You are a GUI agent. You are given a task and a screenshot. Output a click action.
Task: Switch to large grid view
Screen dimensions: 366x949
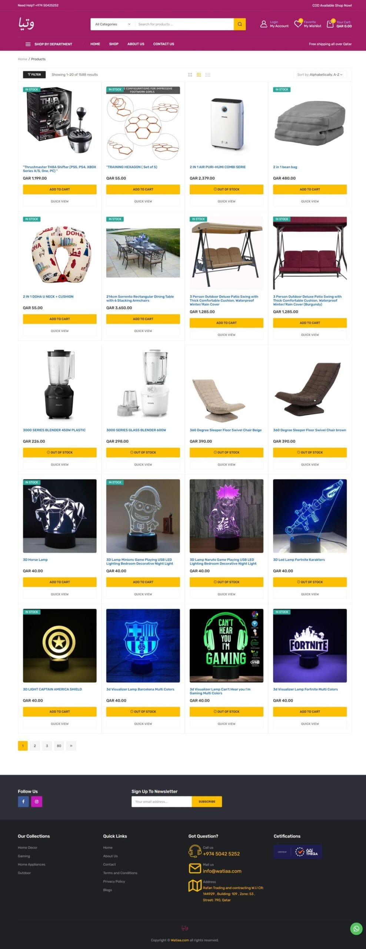[x=190, y=75]
